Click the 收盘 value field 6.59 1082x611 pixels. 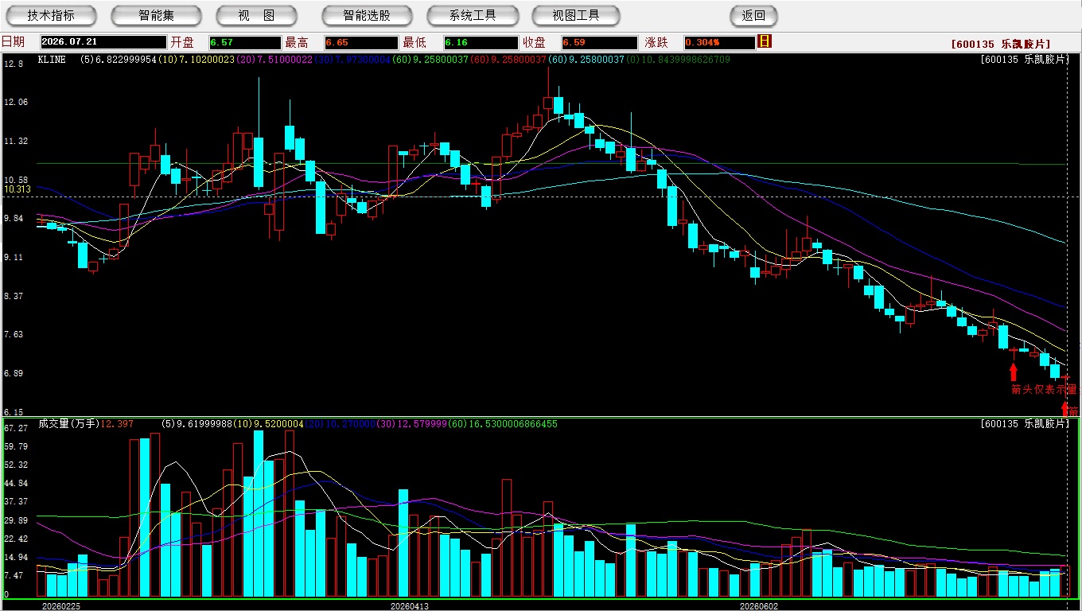599,42
